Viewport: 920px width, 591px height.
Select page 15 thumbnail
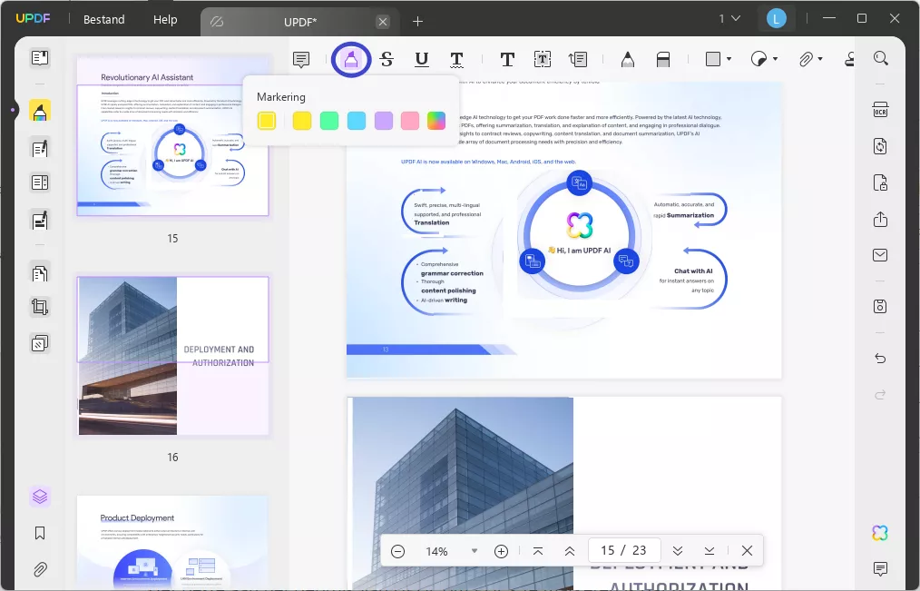coord(172,136)
